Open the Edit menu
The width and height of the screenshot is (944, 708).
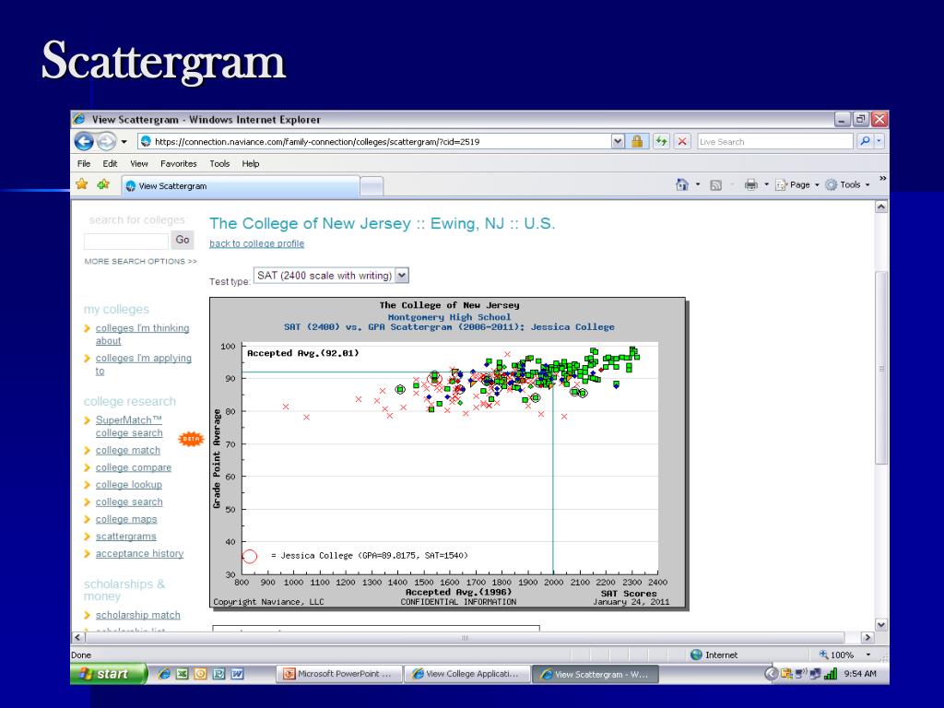tap(110, 164)
